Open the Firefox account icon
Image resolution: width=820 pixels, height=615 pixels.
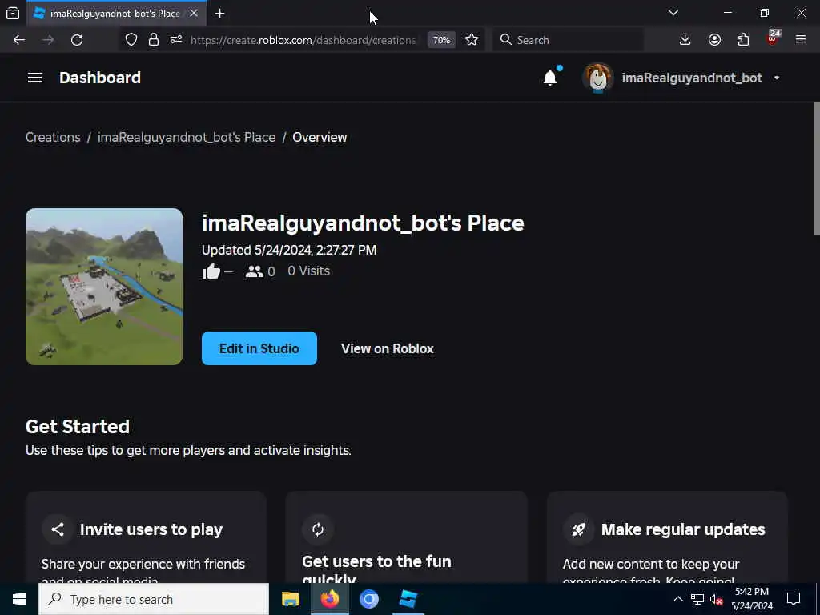pyautogui.click(x=714, y=40)
